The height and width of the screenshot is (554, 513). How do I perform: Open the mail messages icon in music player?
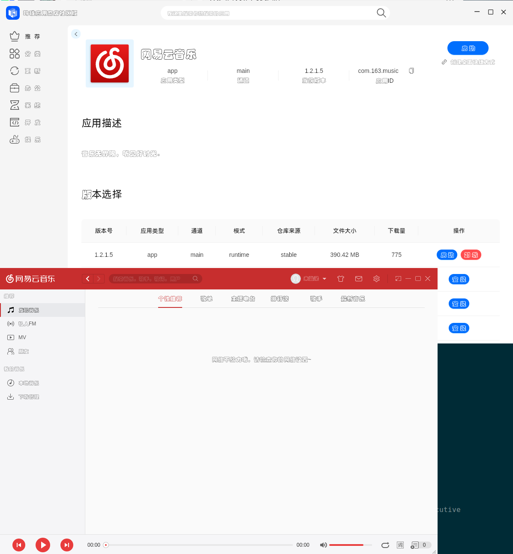coord(359,279)
